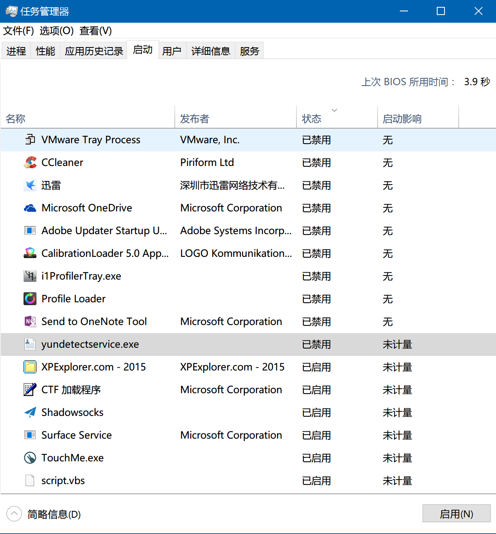
Task: Click the 3.9 秒 BIOS time value
Action: point(477,82)
